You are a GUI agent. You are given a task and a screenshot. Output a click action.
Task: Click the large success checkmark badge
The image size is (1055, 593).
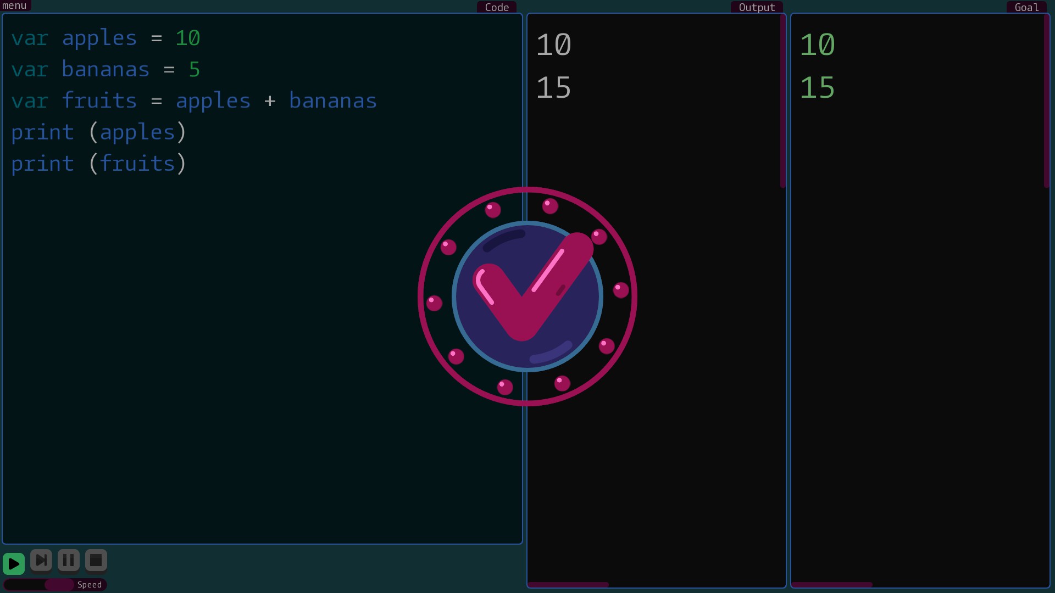coord(527,296)
